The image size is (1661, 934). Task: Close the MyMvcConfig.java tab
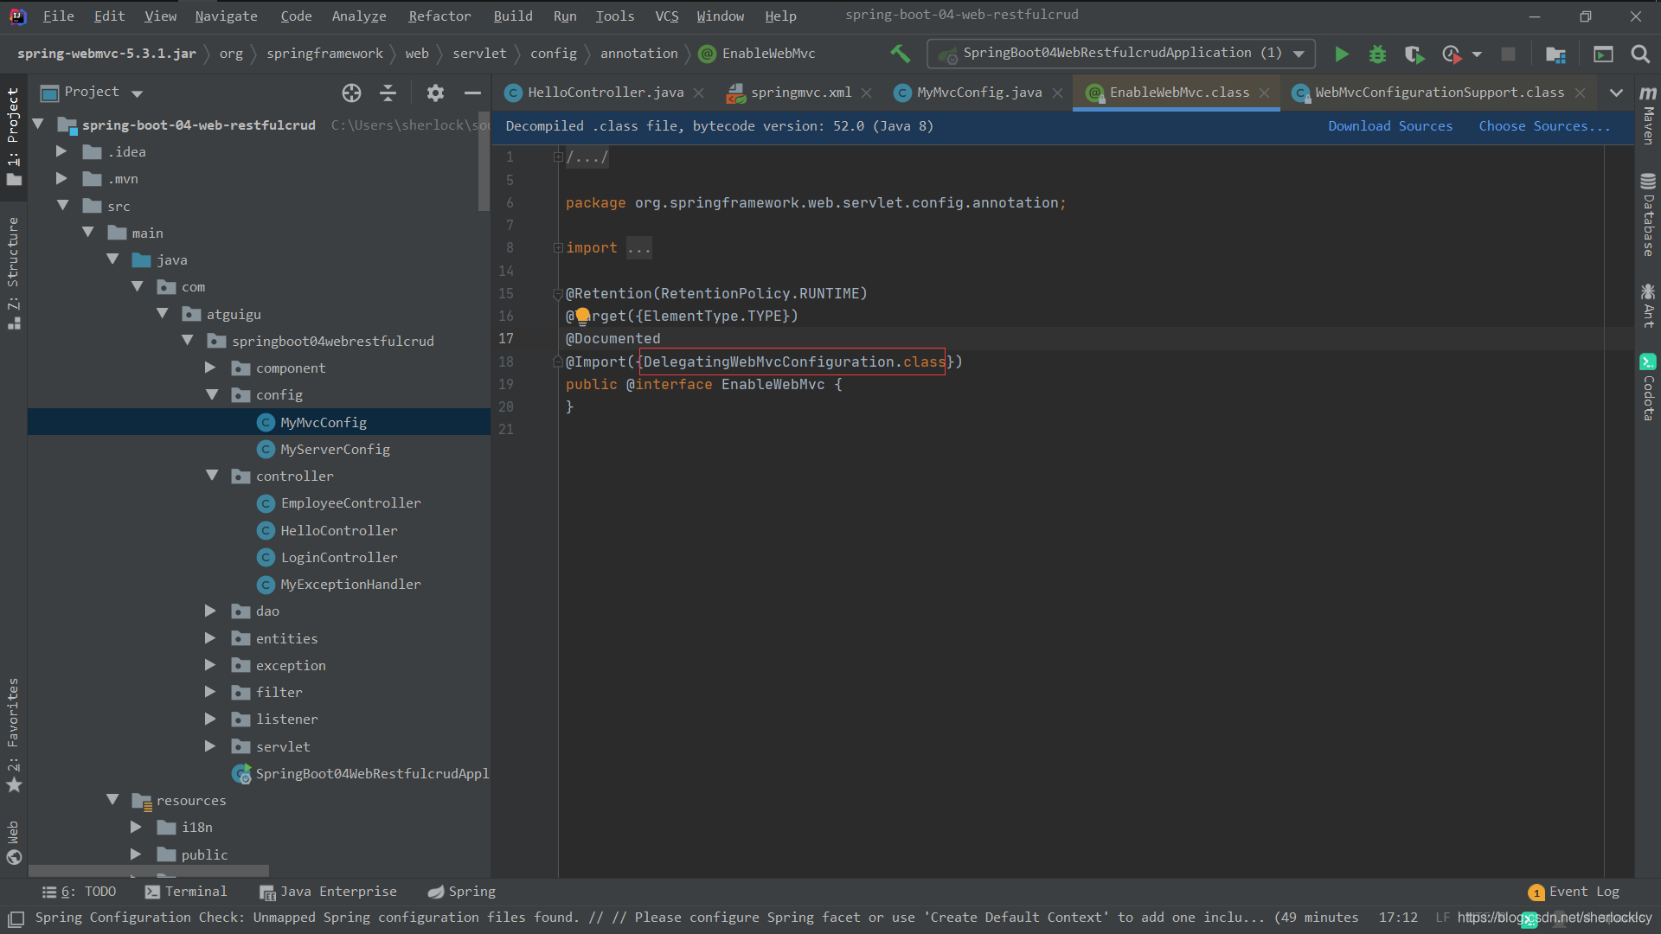[1057, 93]
